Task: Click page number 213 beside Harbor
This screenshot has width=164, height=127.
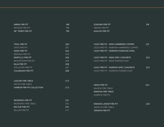Action: point(67,88)
